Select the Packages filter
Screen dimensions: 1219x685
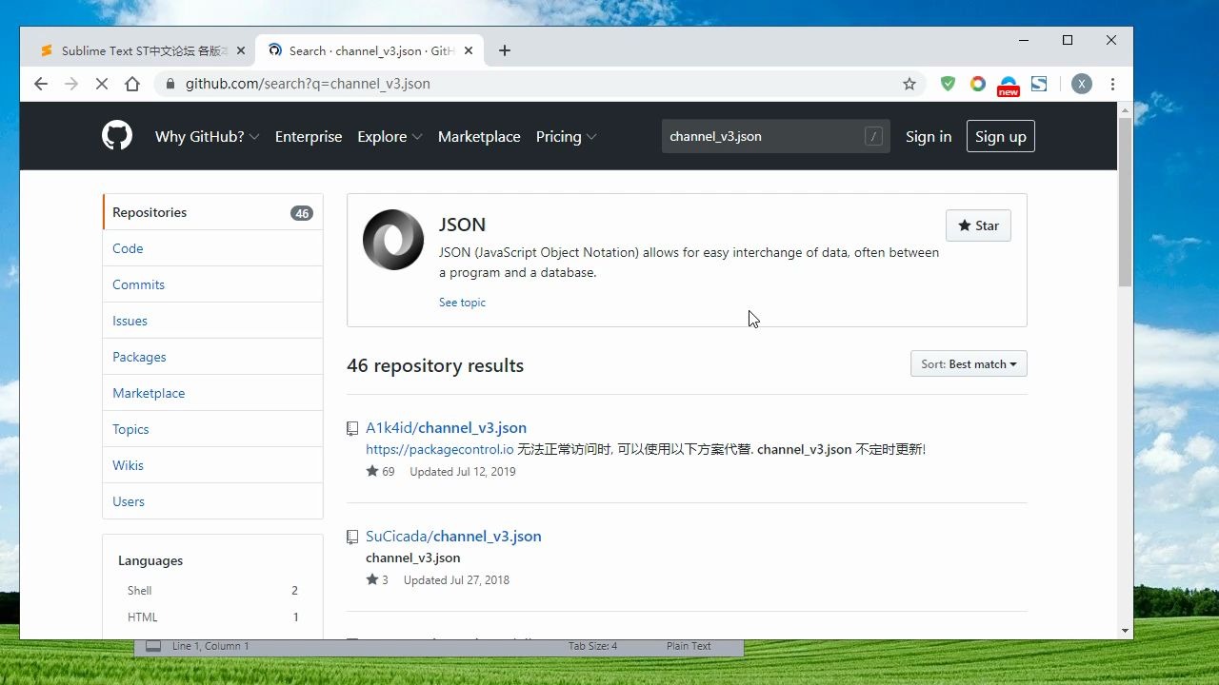[x=213, y=357]
